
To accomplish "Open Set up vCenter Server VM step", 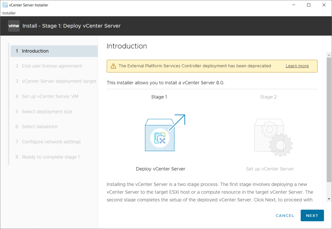I will (50, 96).
